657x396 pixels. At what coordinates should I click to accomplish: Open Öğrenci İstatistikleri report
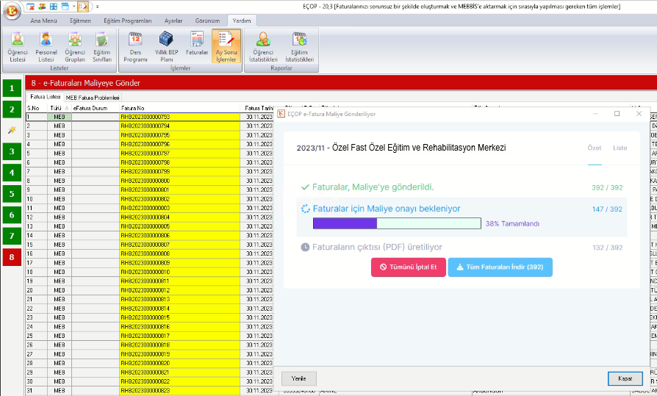point(263,47)
